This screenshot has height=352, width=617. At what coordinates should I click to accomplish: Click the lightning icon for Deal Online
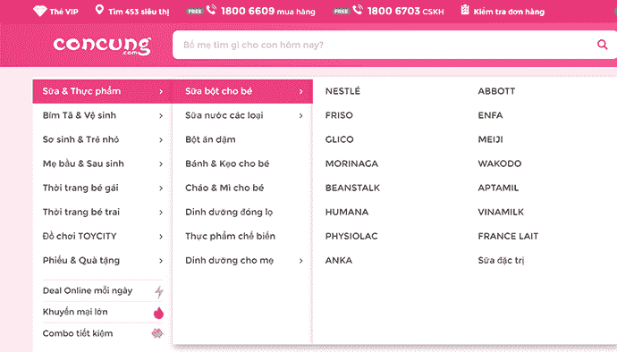(x=158, y=291)
